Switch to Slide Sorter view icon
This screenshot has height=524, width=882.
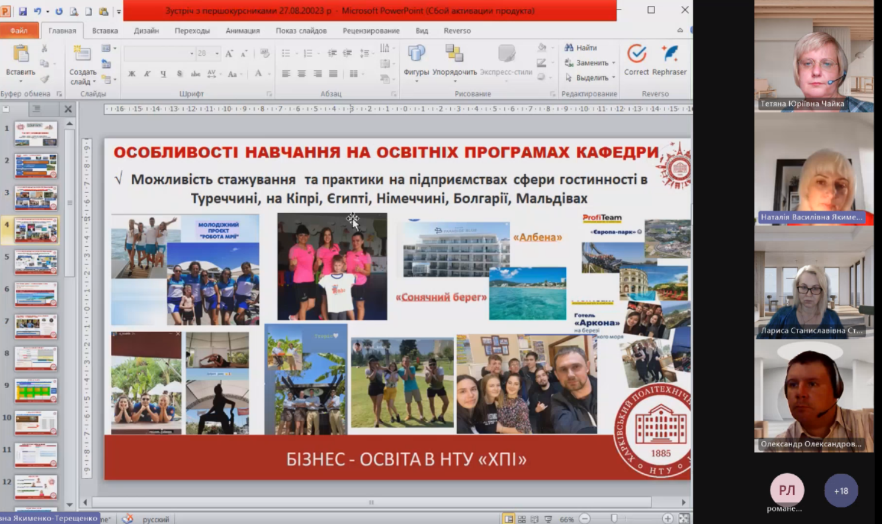[x=522, y=519]
